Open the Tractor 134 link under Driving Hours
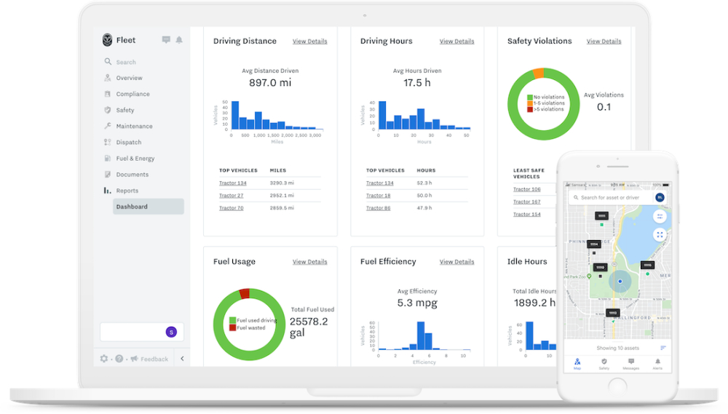The image size is (728, 414). pos(379,183)
